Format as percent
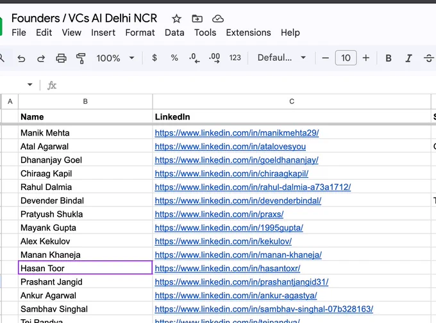This screenshot has width=436, height=323. tap(174, 58)
